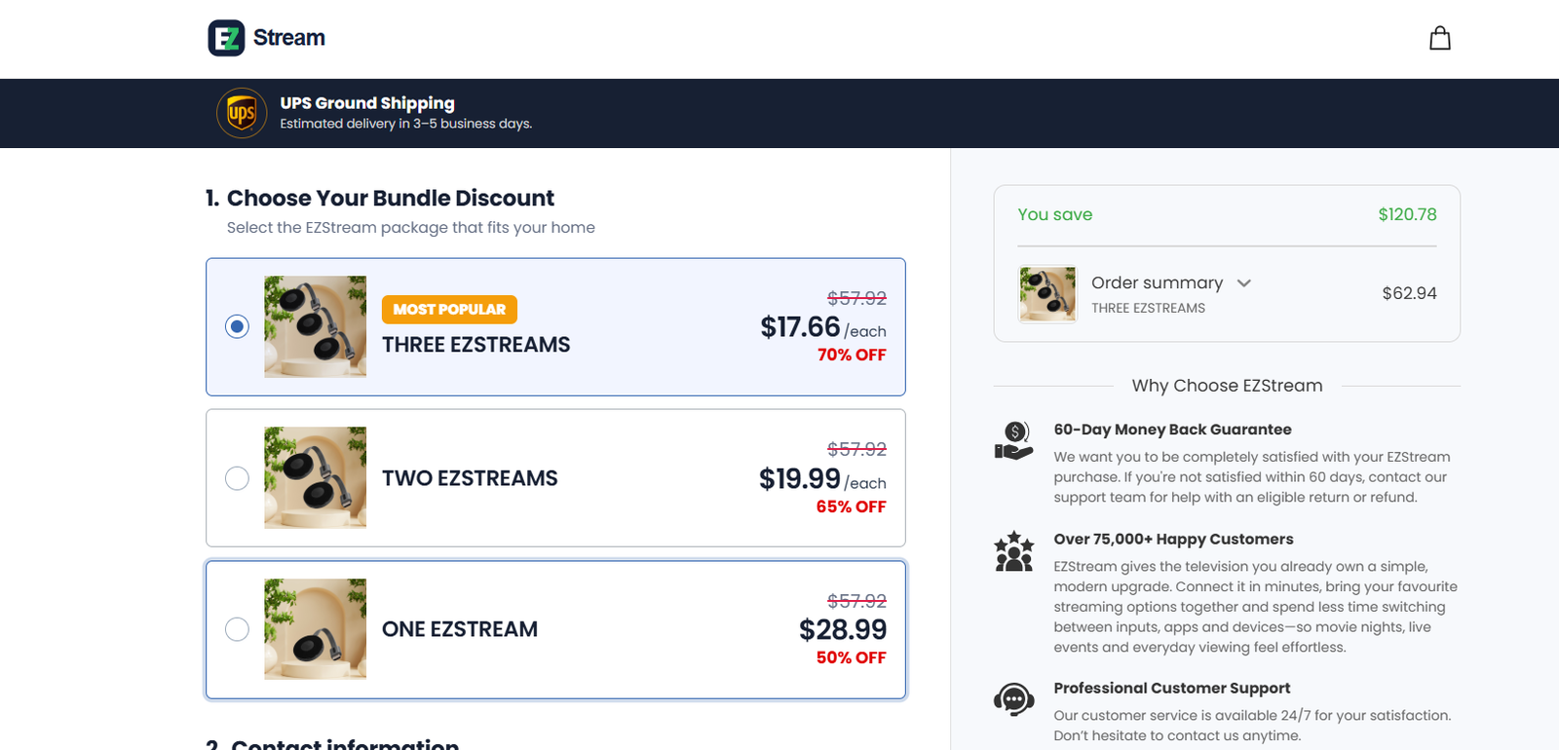Click the Three EZStreams product image

[x=315, y=326]
